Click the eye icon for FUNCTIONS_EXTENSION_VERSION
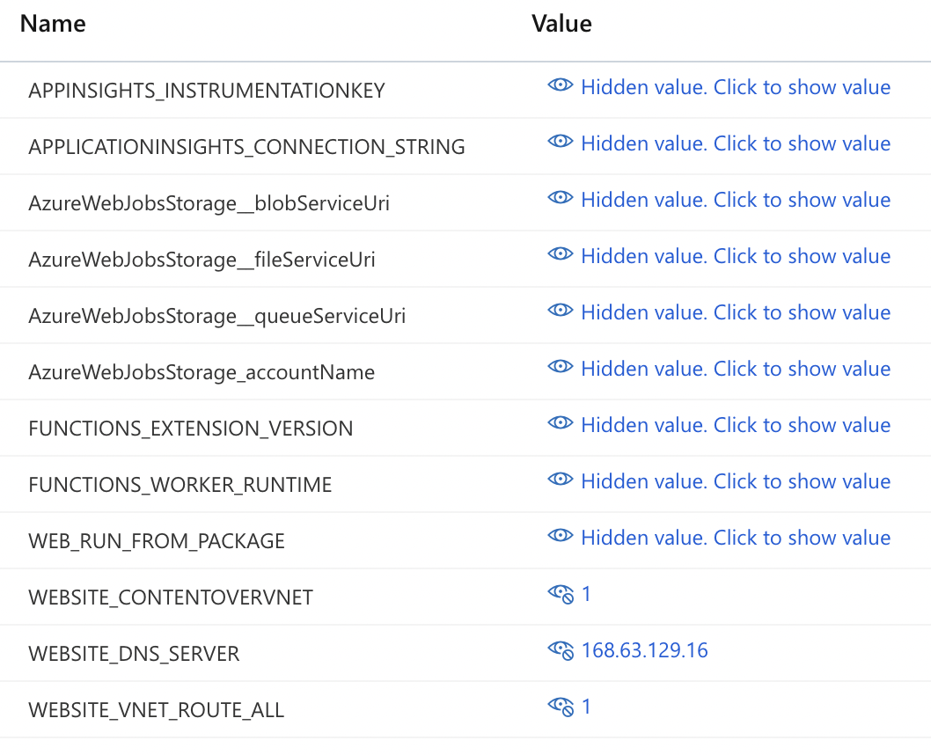The height and width of the screenshot is (755, 931). 561,426
